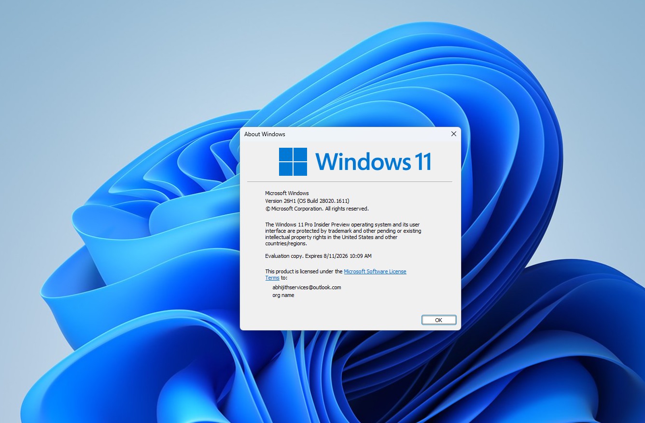
Task: Click the bottom-right pane of the Windows logo
Action: click(300, 169)
